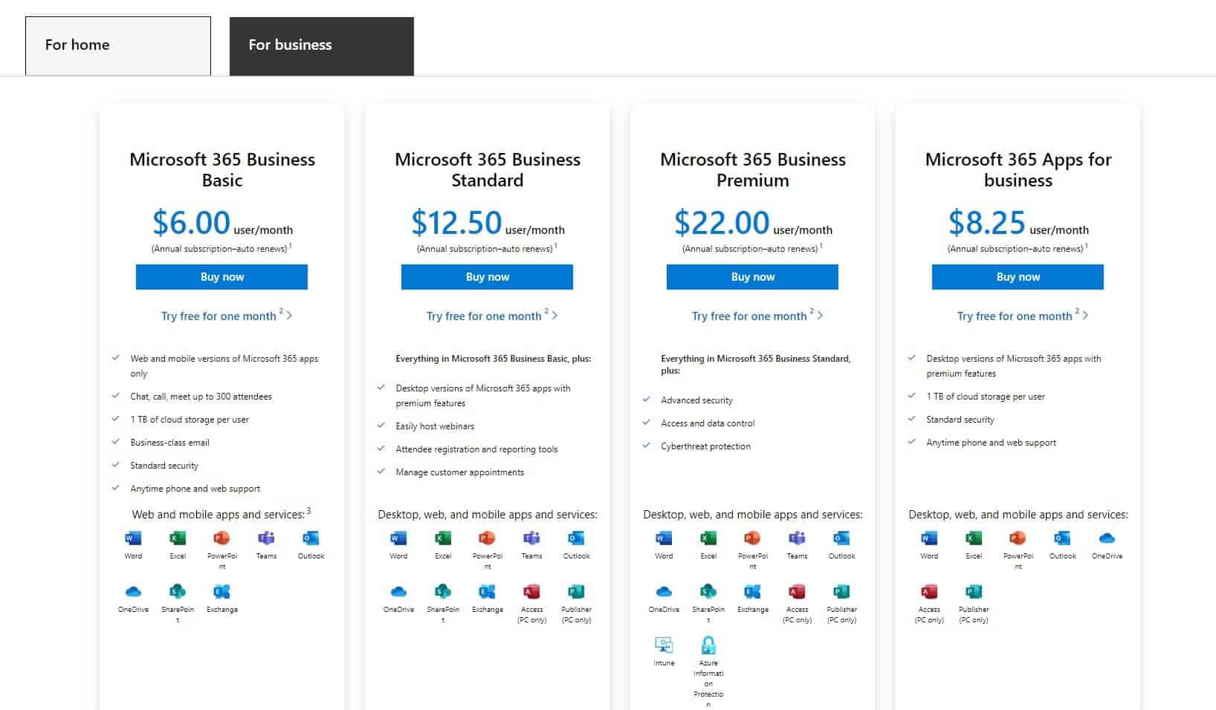This screenshot has width=1216, height=710.
Task: Click the Publisher (PC only) icon under Business Standard
Action: (576, 592)
